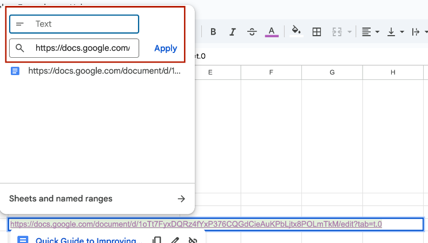
Task: Select column H header
Action: [x=393, y=72]
